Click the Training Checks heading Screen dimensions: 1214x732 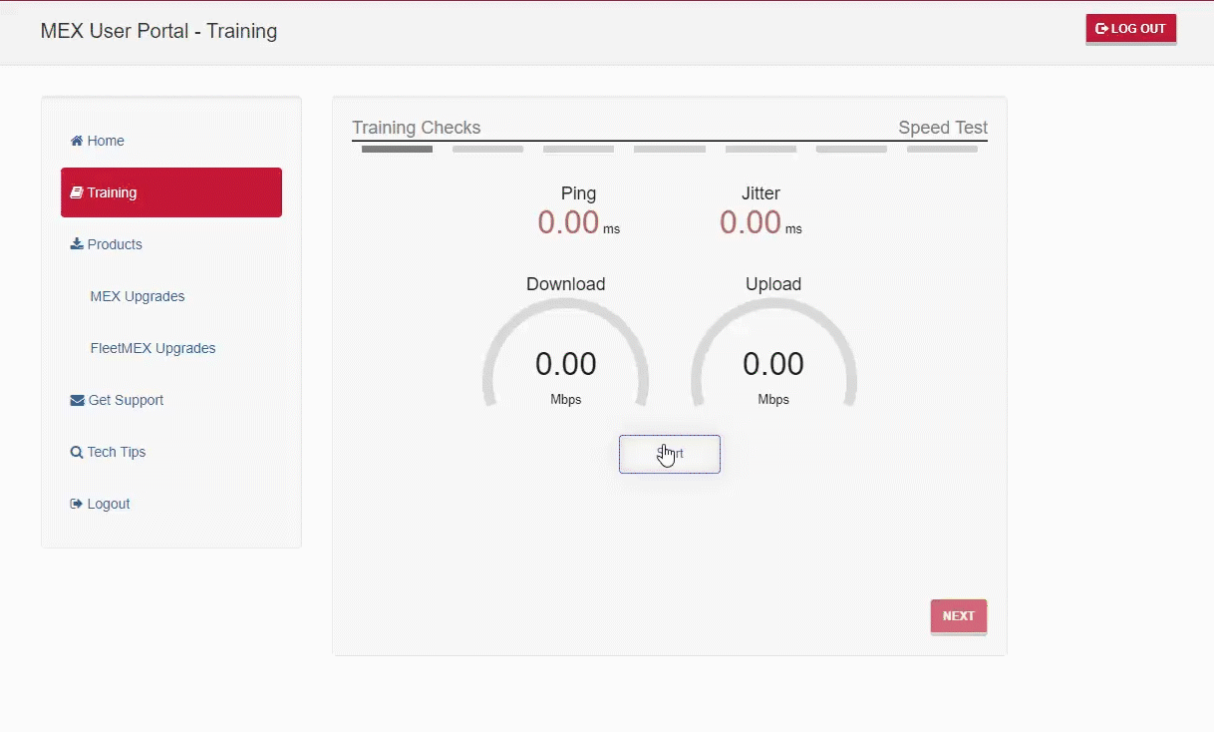coord(417,128)
